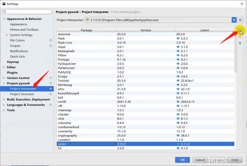Click the project-level icon next to Project Structure

pos(51,94)
